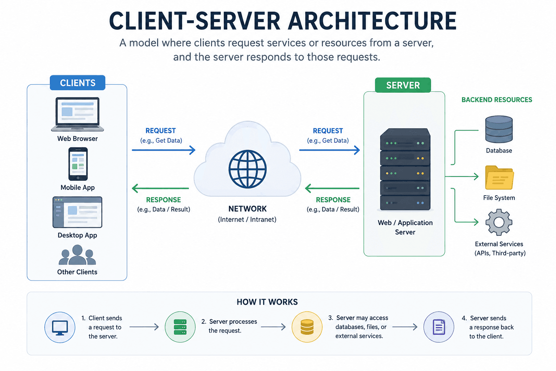This screenshot has height=371, width=556.
Task: Click the "(APIs, Third-party)" caption
Action: click(500, 253)
